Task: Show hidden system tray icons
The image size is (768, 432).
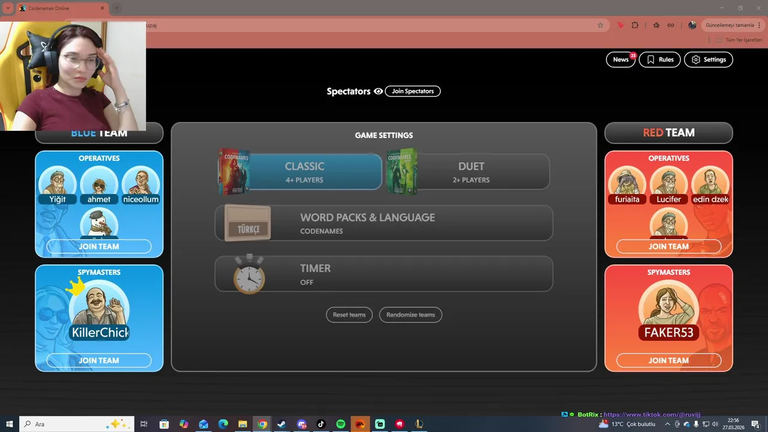Action: point(667,424)
